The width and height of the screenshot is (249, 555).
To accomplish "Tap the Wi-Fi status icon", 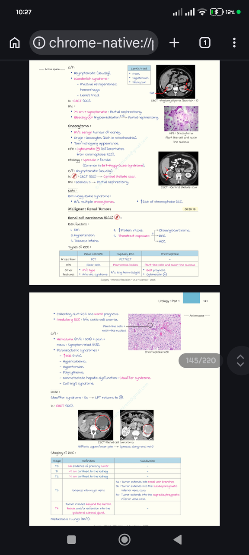I will 202,12.
